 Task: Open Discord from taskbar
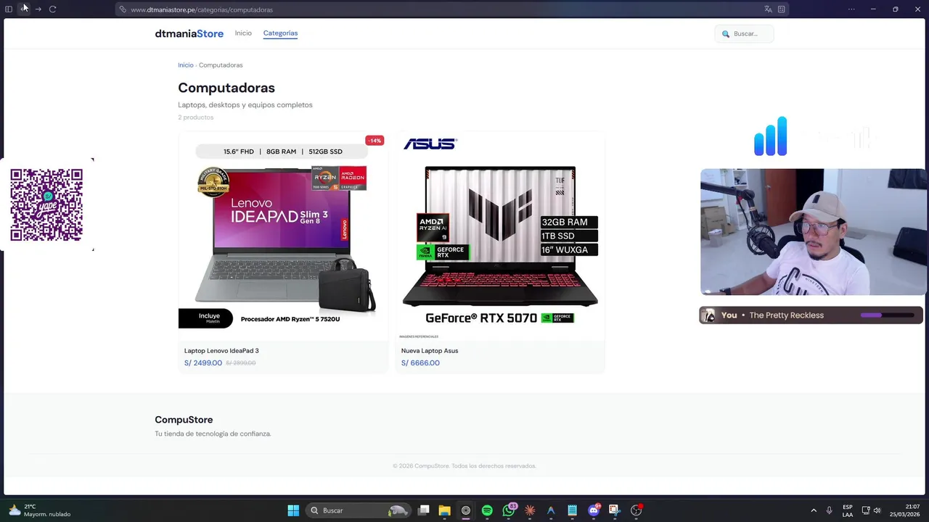tap(594, 510)
